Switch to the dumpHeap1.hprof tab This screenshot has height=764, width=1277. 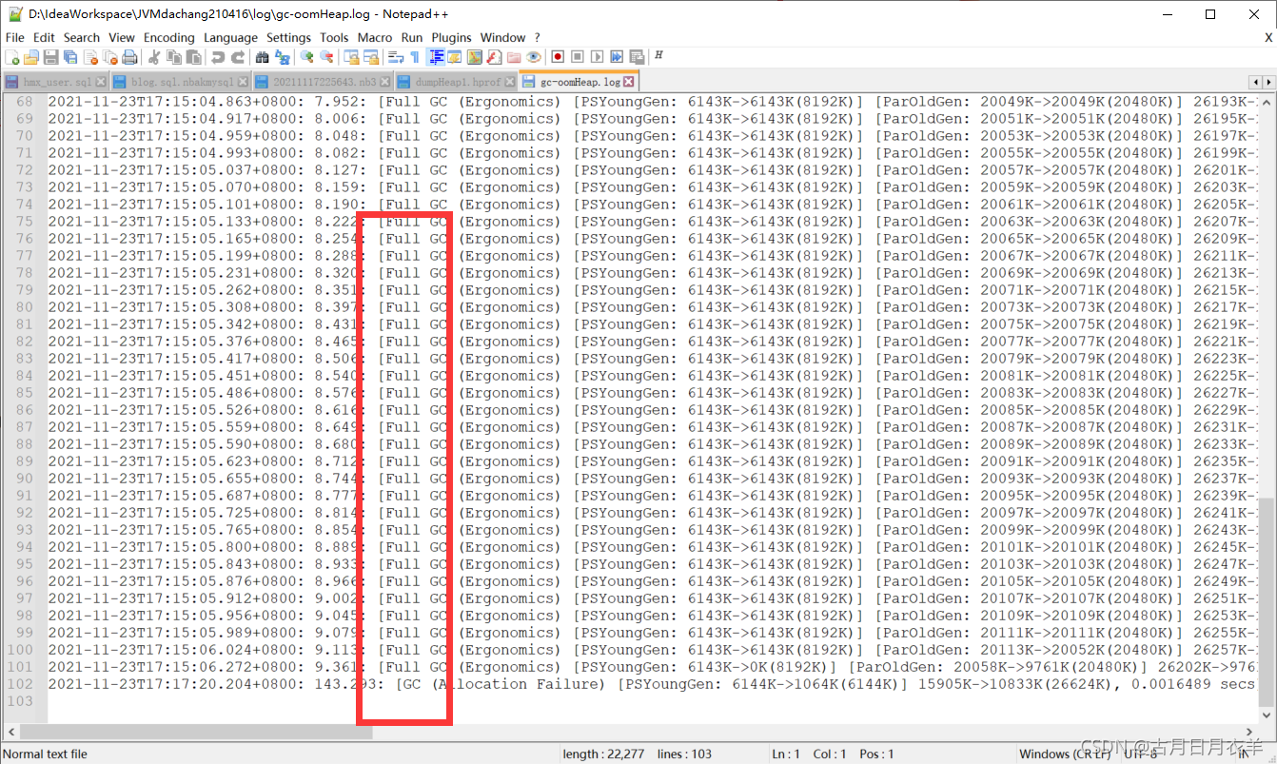[458, 82]
